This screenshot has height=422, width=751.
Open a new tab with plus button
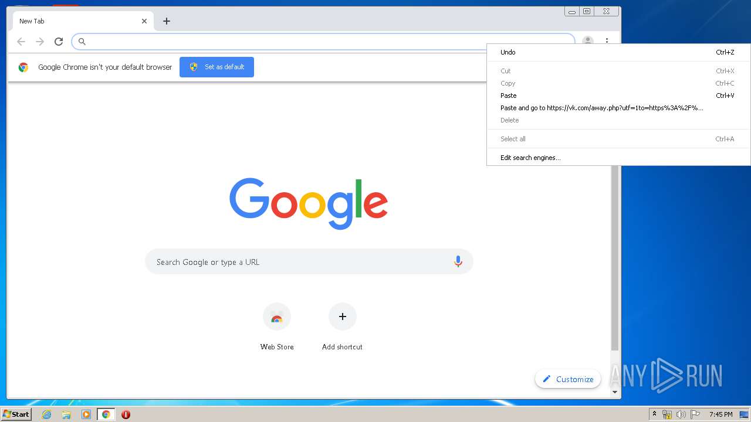tap(167, 21)
